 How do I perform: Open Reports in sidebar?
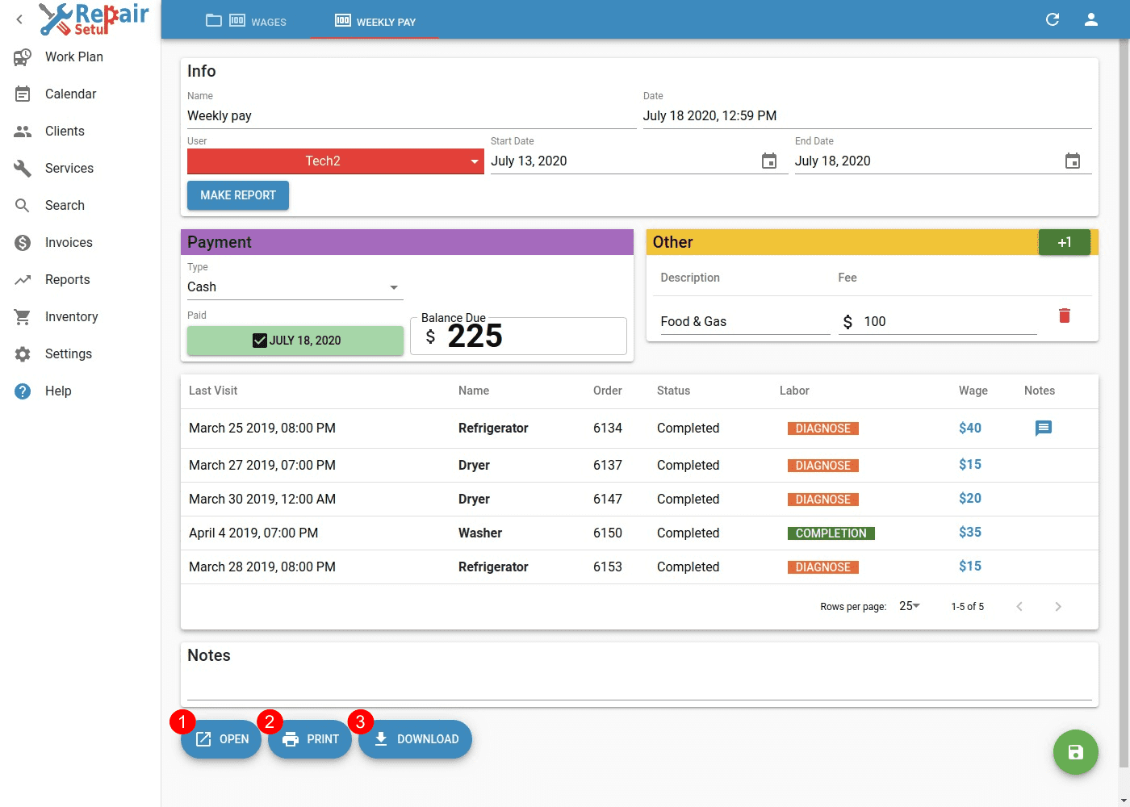pyautogui.click(x=80, y=279)
